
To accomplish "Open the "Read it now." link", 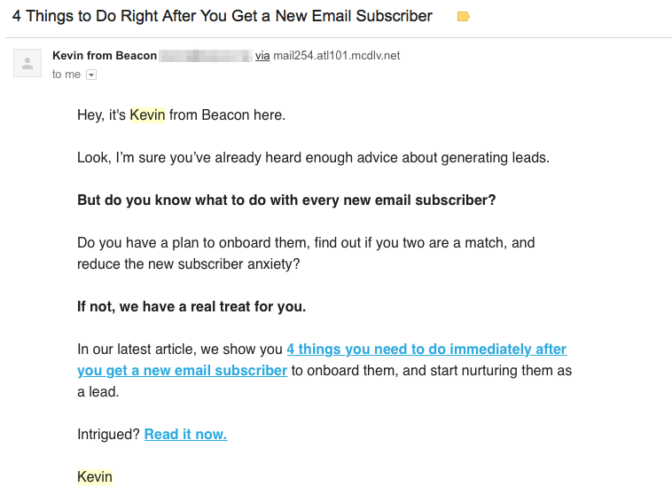I will [185, 435].
